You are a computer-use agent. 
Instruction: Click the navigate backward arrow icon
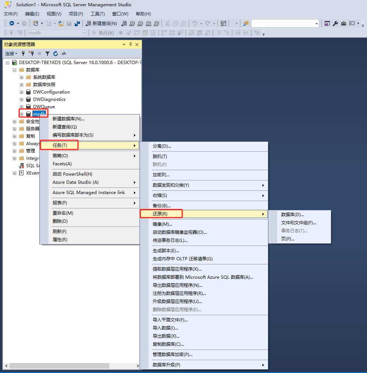[12, 23]
